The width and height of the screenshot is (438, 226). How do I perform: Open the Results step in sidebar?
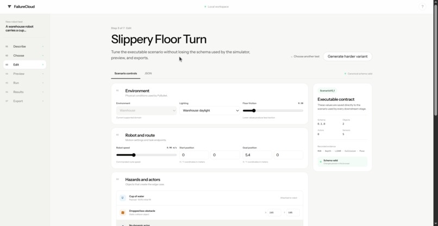[x=24, y=92]
